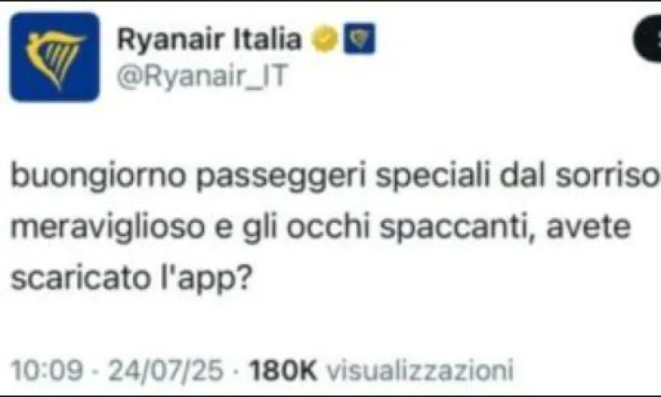
Task: Select the 180K view count
Action: click(283, 371)
